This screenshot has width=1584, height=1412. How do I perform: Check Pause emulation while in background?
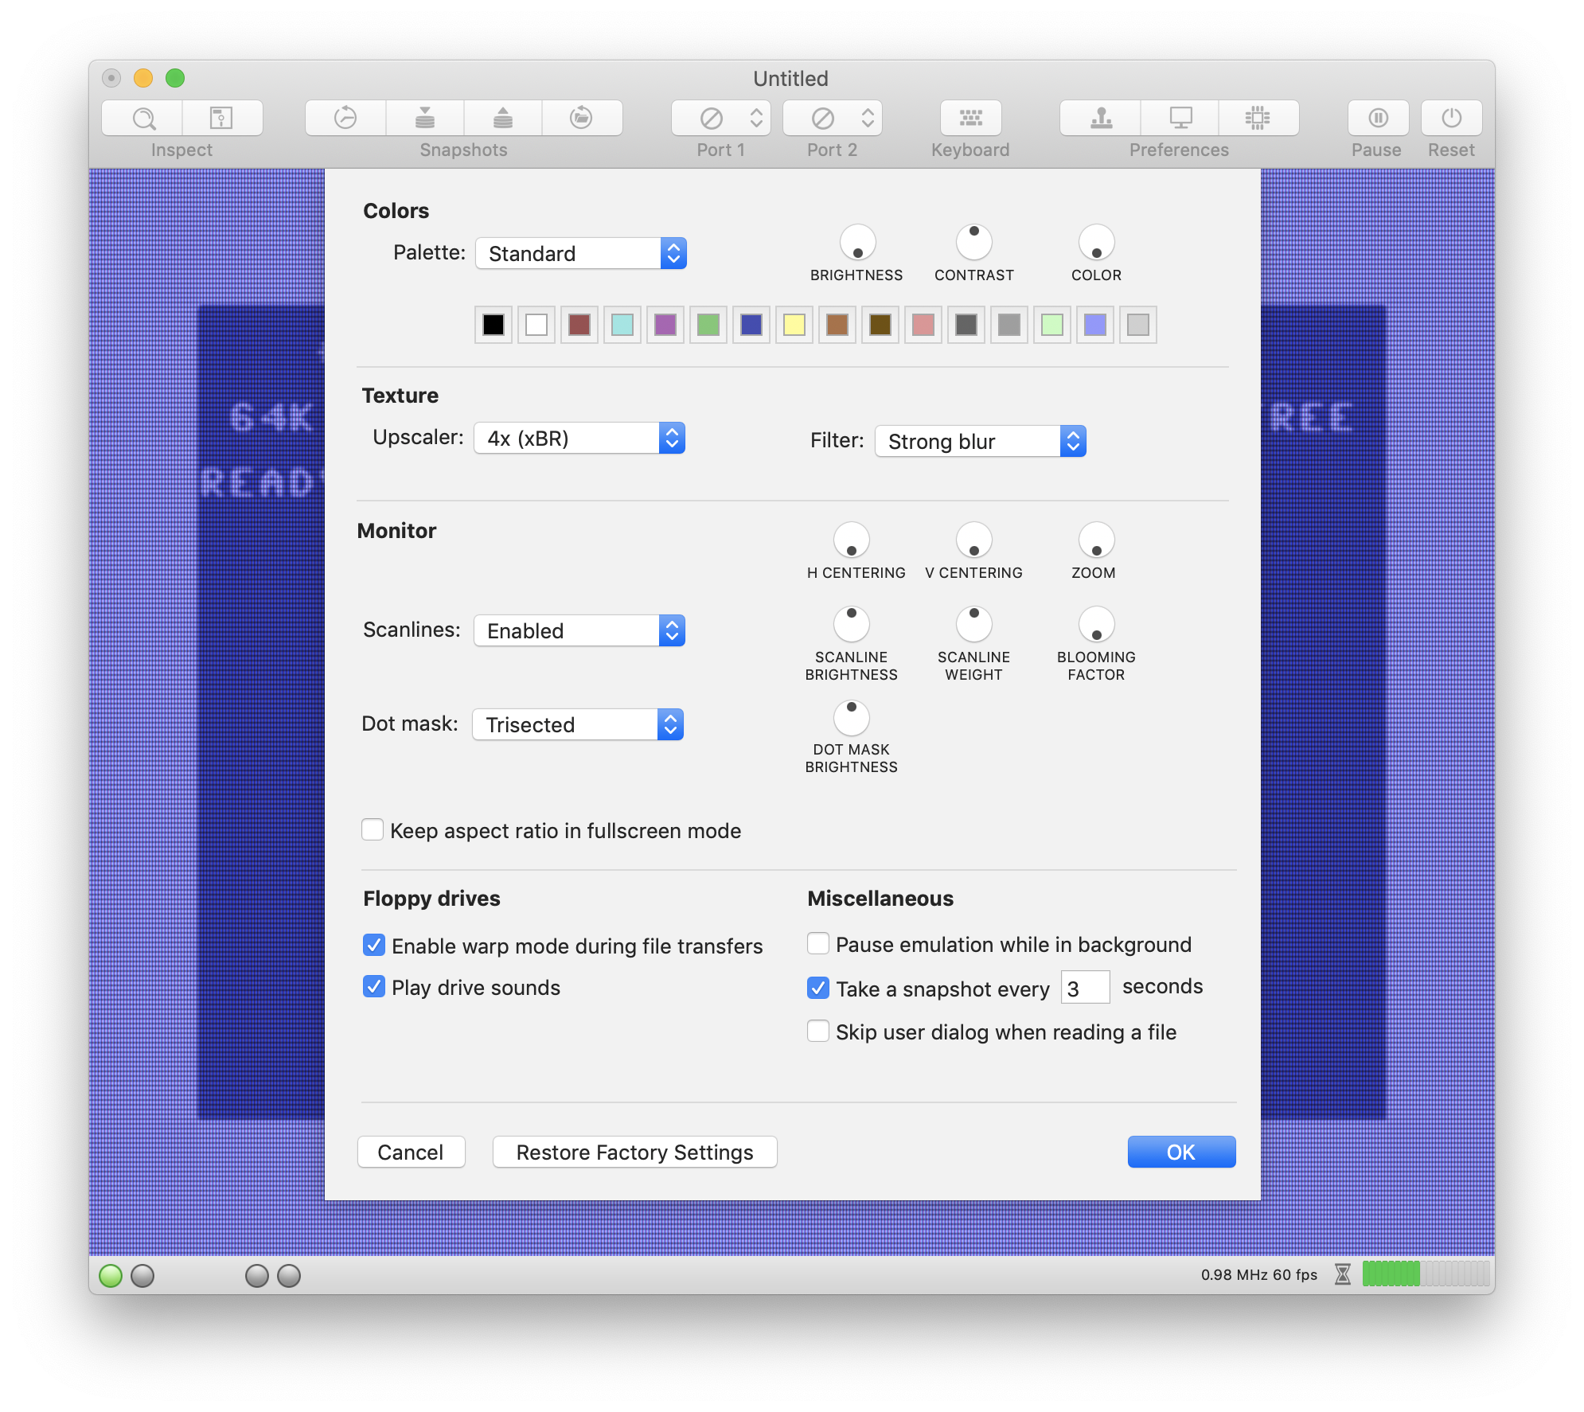(x=818, y=944)
